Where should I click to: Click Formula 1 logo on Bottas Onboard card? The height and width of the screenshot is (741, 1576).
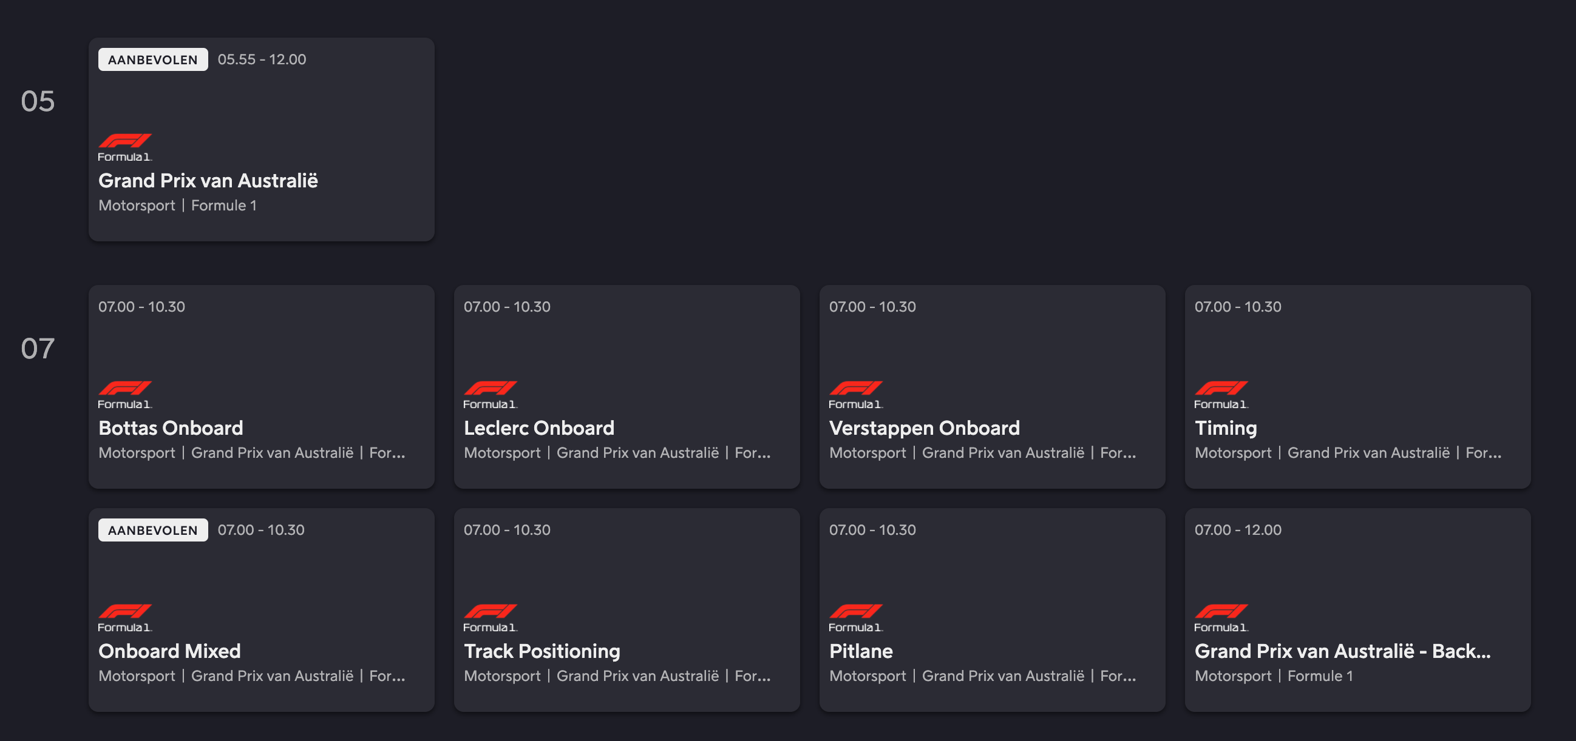click(125, 394)
